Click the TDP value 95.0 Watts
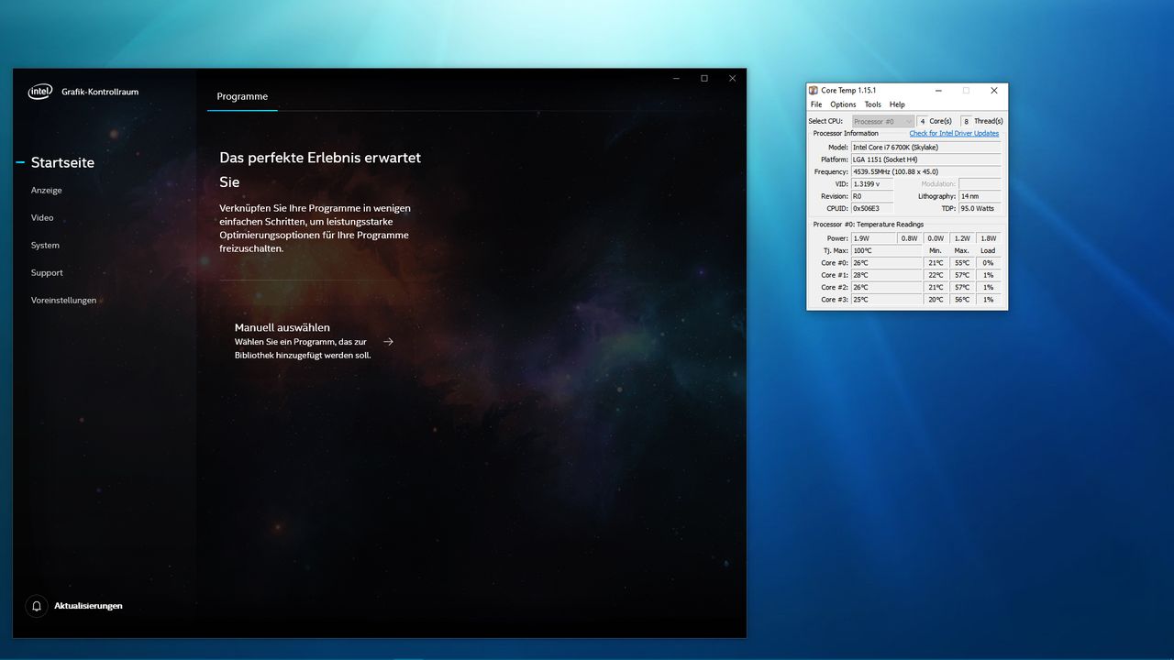This screenshot has width=1174, height=660. pyautogui.click(x=980, y=208)
